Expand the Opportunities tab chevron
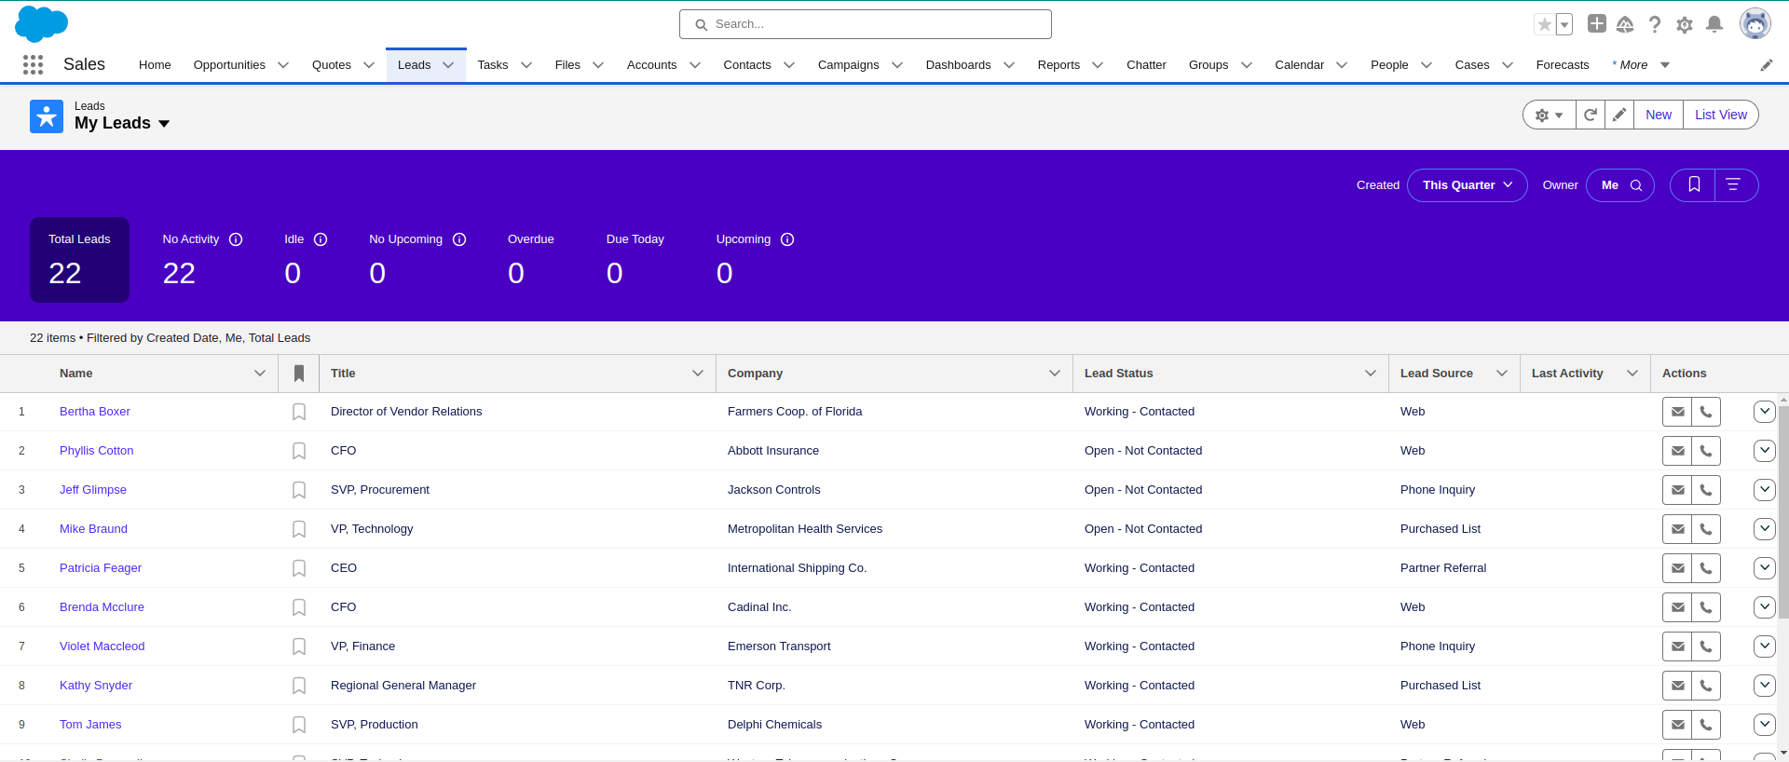Screen dimensions: 1789x762 (283, 65)
